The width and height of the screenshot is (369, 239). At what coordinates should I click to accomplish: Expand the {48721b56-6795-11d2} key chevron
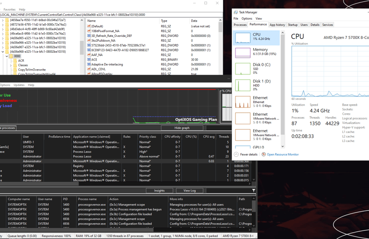coord(2,24)
